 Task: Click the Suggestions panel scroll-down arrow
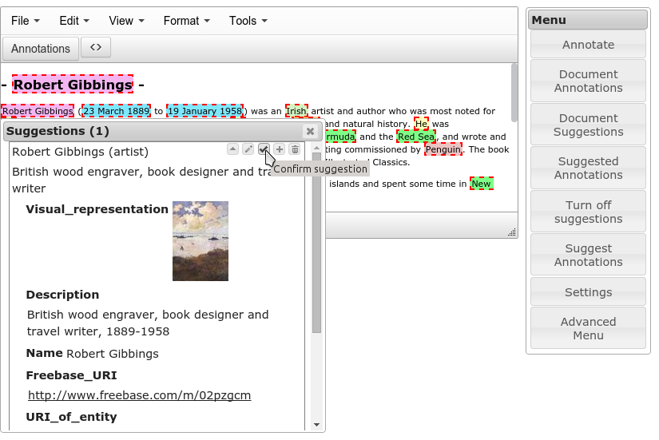tap(317, 425)
